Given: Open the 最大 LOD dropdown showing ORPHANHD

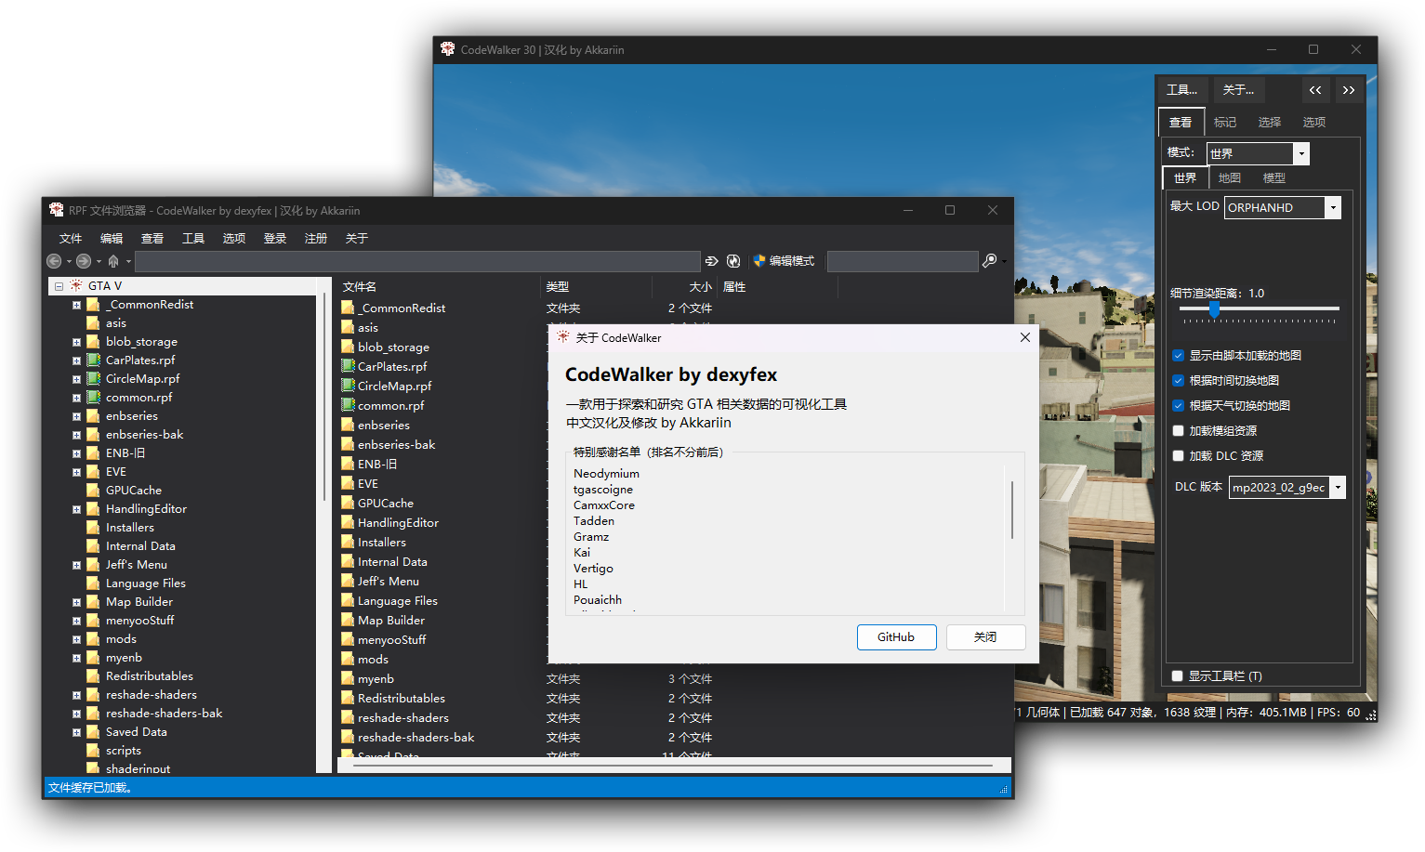Looking at the screenshot, I should [x=1283, y=207].
